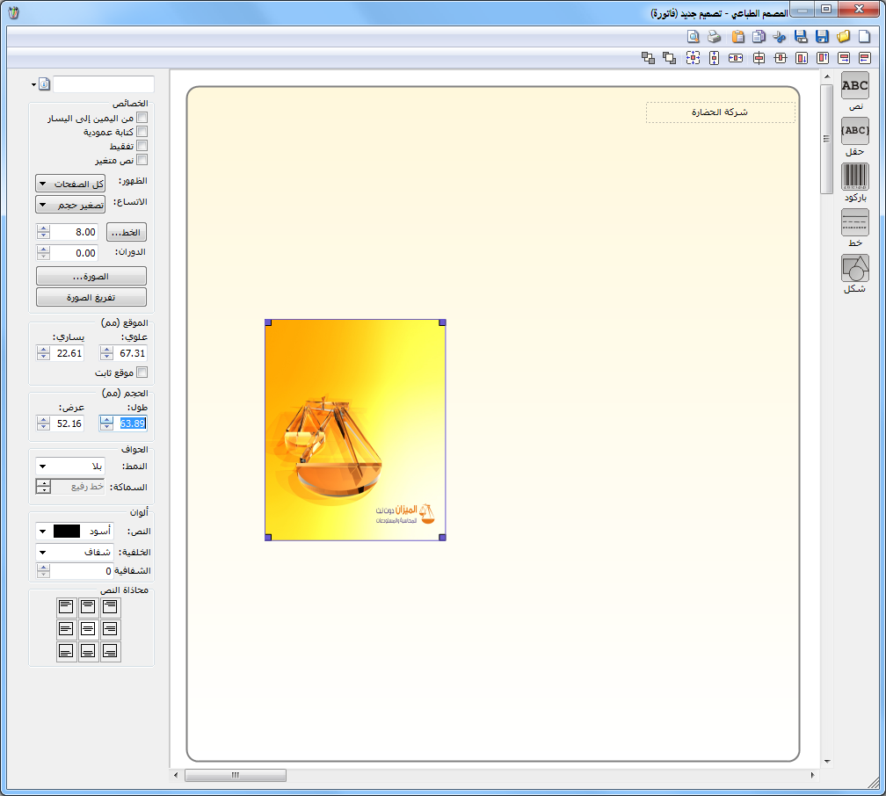Send selected object to back
The height and width of the screenshot is (796, 886).
(x=648, y=58)
